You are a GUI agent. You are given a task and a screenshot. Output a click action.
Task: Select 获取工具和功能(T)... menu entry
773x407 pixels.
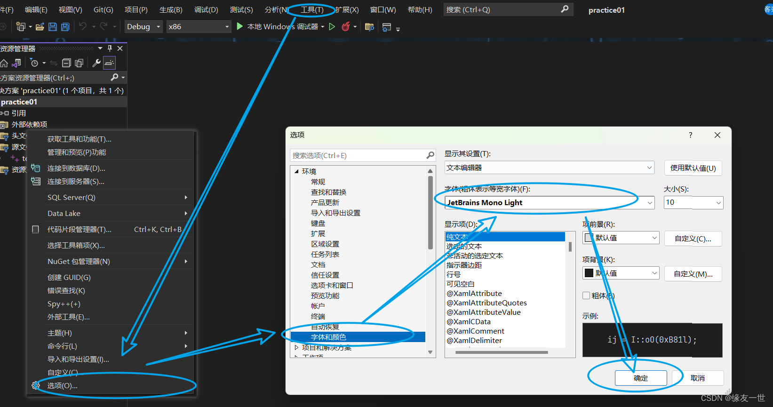[111, 139]
